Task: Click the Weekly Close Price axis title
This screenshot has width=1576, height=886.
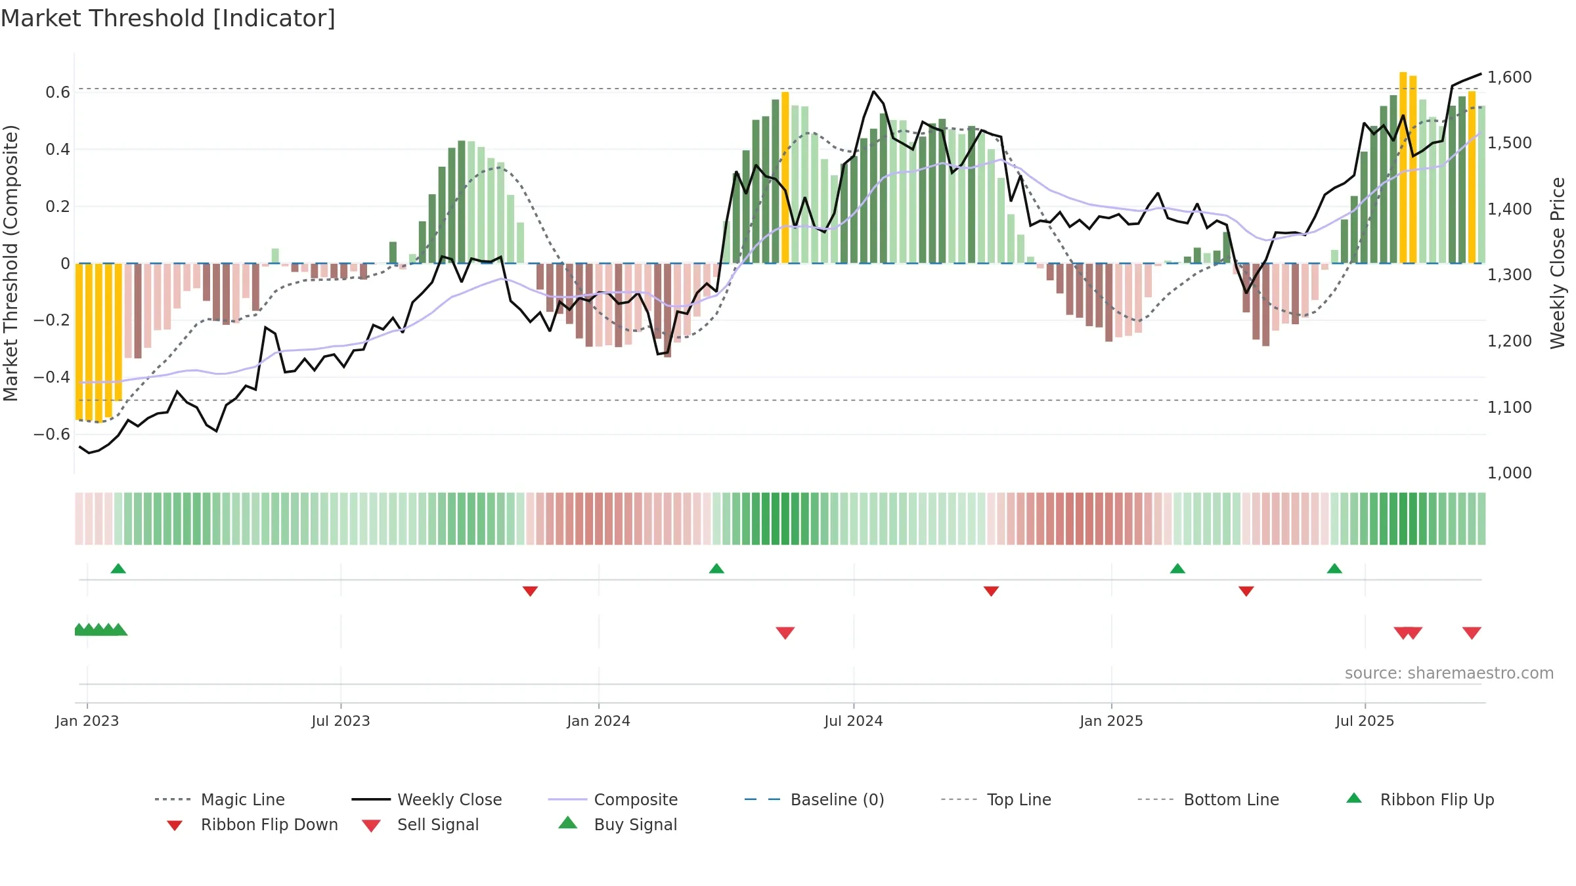Action: (x=1558, y=263)
